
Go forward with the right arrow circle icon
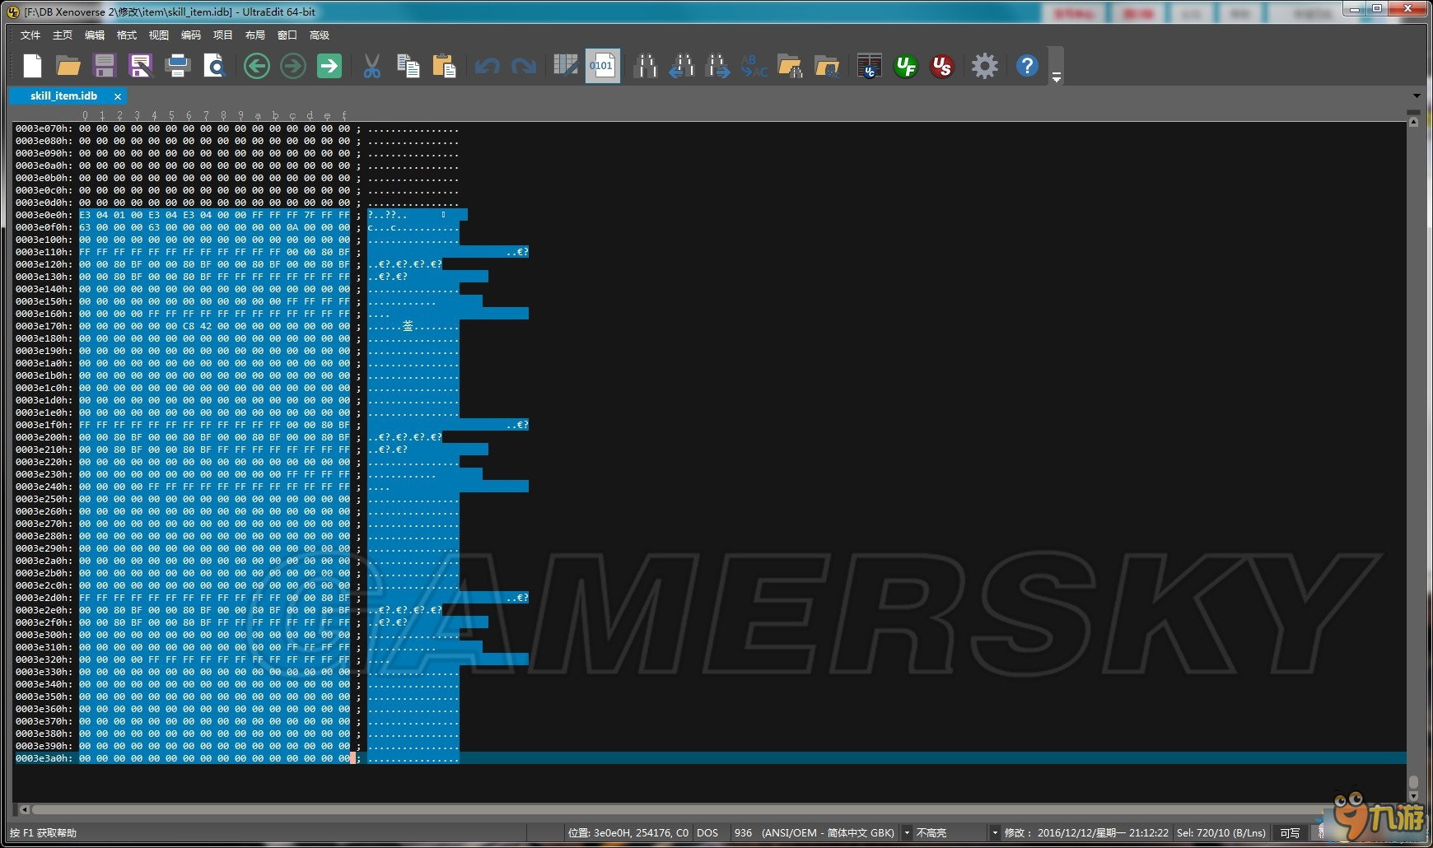tap(293, 66)
